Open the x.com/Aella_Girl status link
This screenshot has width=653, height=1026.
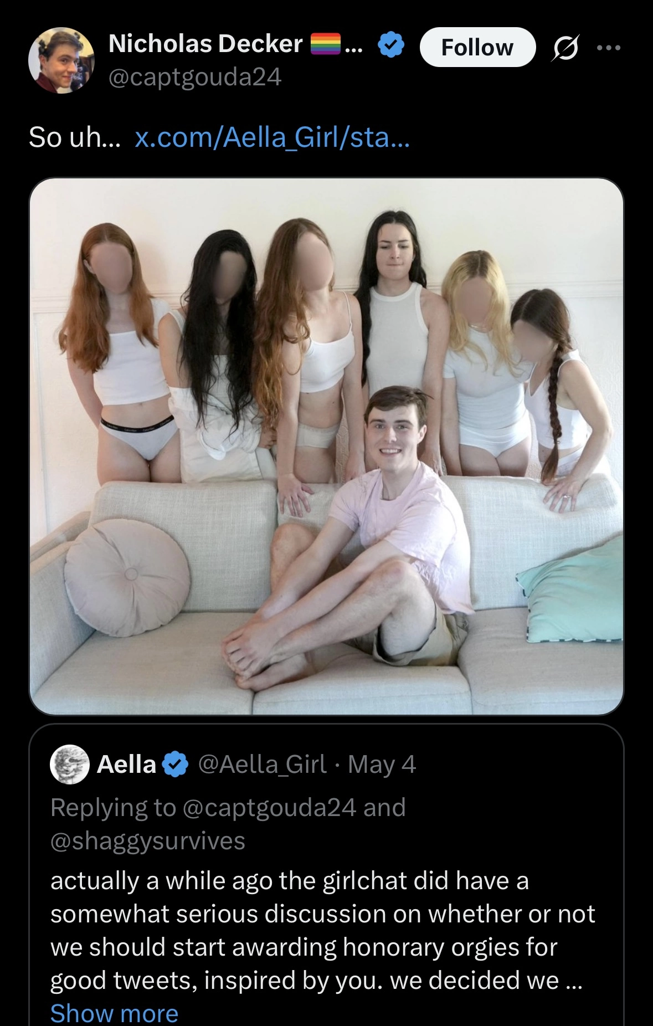[x=272, y=137]
